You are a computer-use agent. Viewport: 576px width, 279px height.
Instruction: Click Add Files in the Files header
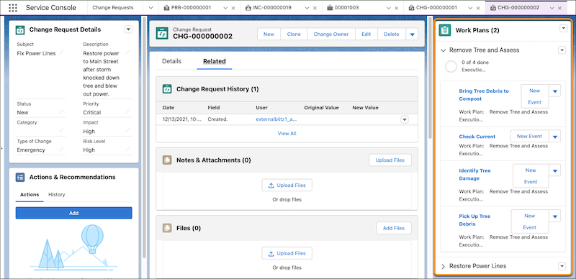394,228
